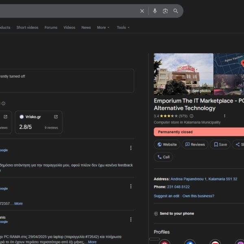
Task: Switch to the Forums tab
Action: coord(51,28)
